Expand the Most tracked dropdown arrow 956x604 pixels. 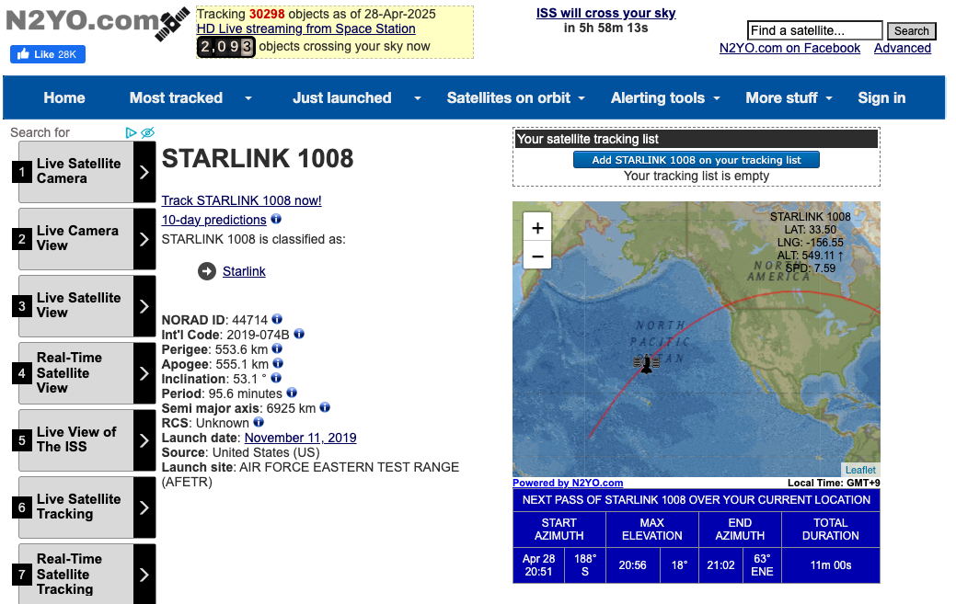tap(248, 98)
